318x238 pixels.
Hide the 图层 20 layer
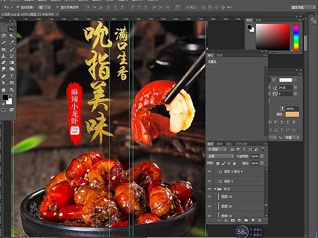209,206
